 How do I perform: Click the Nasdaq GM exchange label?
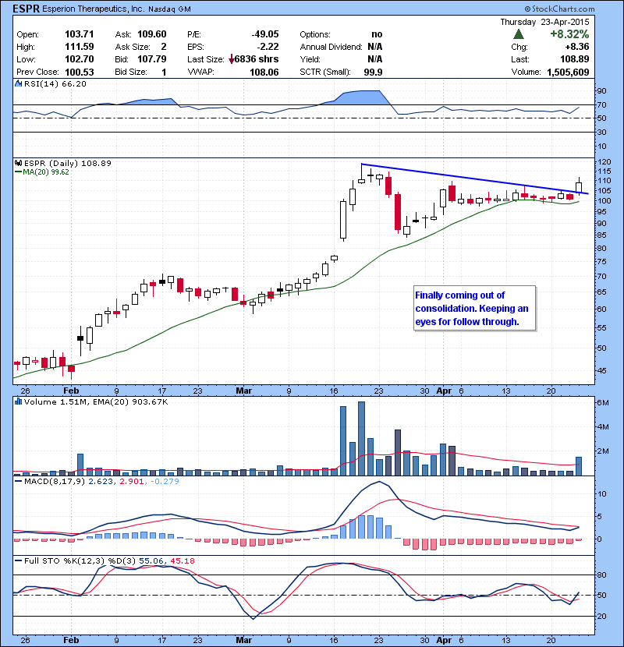tap(170, 9)
